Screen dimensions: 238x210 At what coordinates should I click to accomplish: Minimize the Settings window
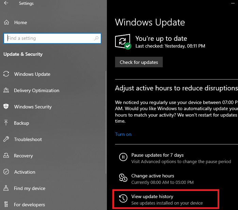click(x=233, y=3)
